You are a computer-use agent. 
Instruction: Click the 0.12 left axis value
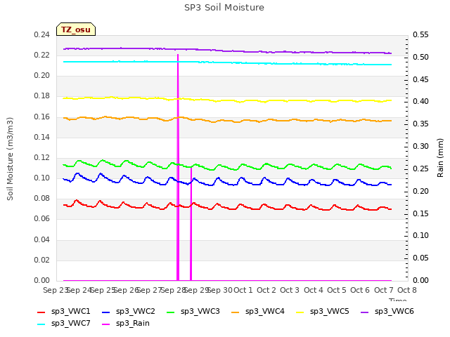point(42,158)
